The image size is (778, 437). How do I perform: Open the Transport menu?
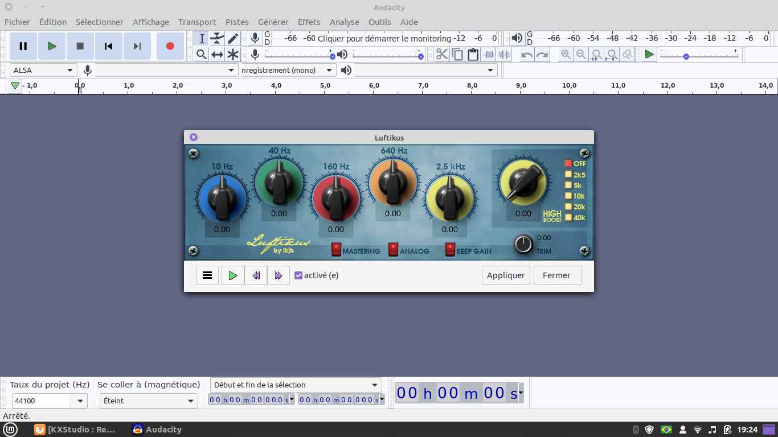197,22
